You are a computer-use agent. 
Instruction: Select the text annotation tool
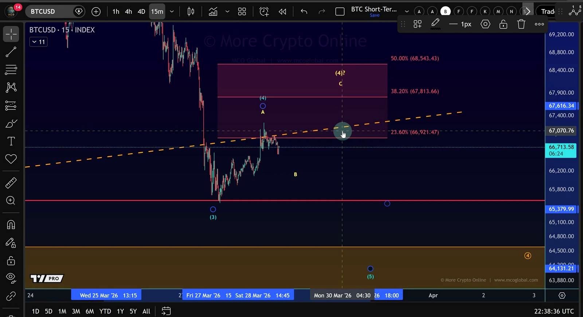tap(11, 141)
